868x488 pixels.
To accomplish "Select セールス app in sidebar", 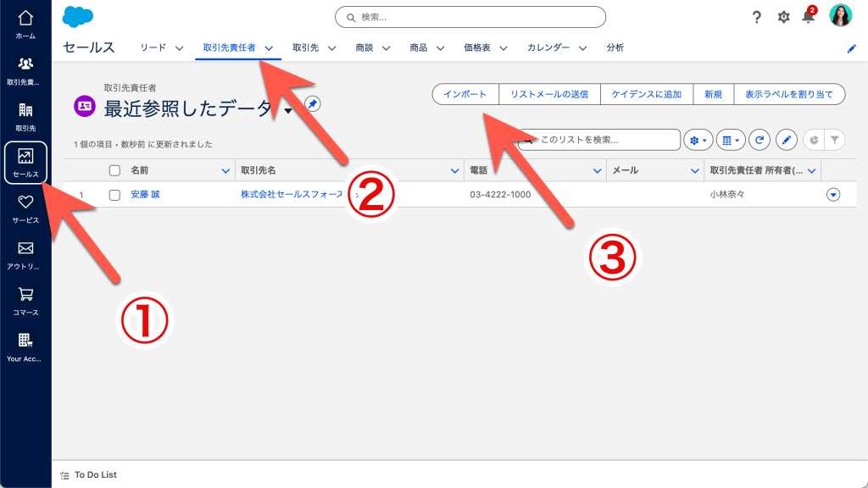I will click(x=25, y=163).
